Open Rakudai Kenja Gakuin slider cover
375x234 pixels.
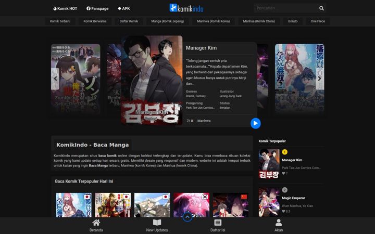pos(299,78)
